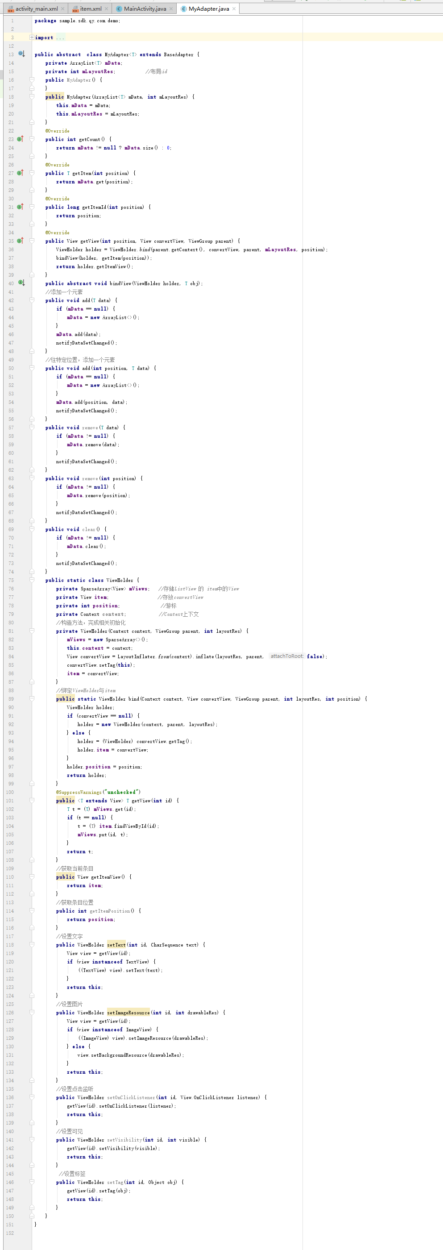Collapse the getItemView method
Viewport: 443px width, 1250px height.
coord(32,877)
